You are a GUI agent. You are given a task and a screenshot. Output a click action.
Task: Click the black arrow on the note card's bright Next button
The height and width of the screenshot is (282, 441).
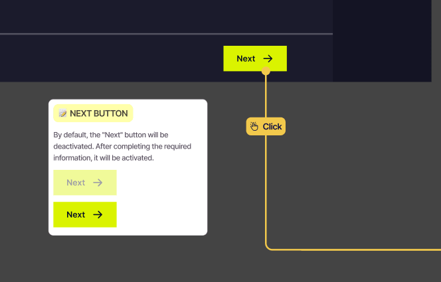98,214
